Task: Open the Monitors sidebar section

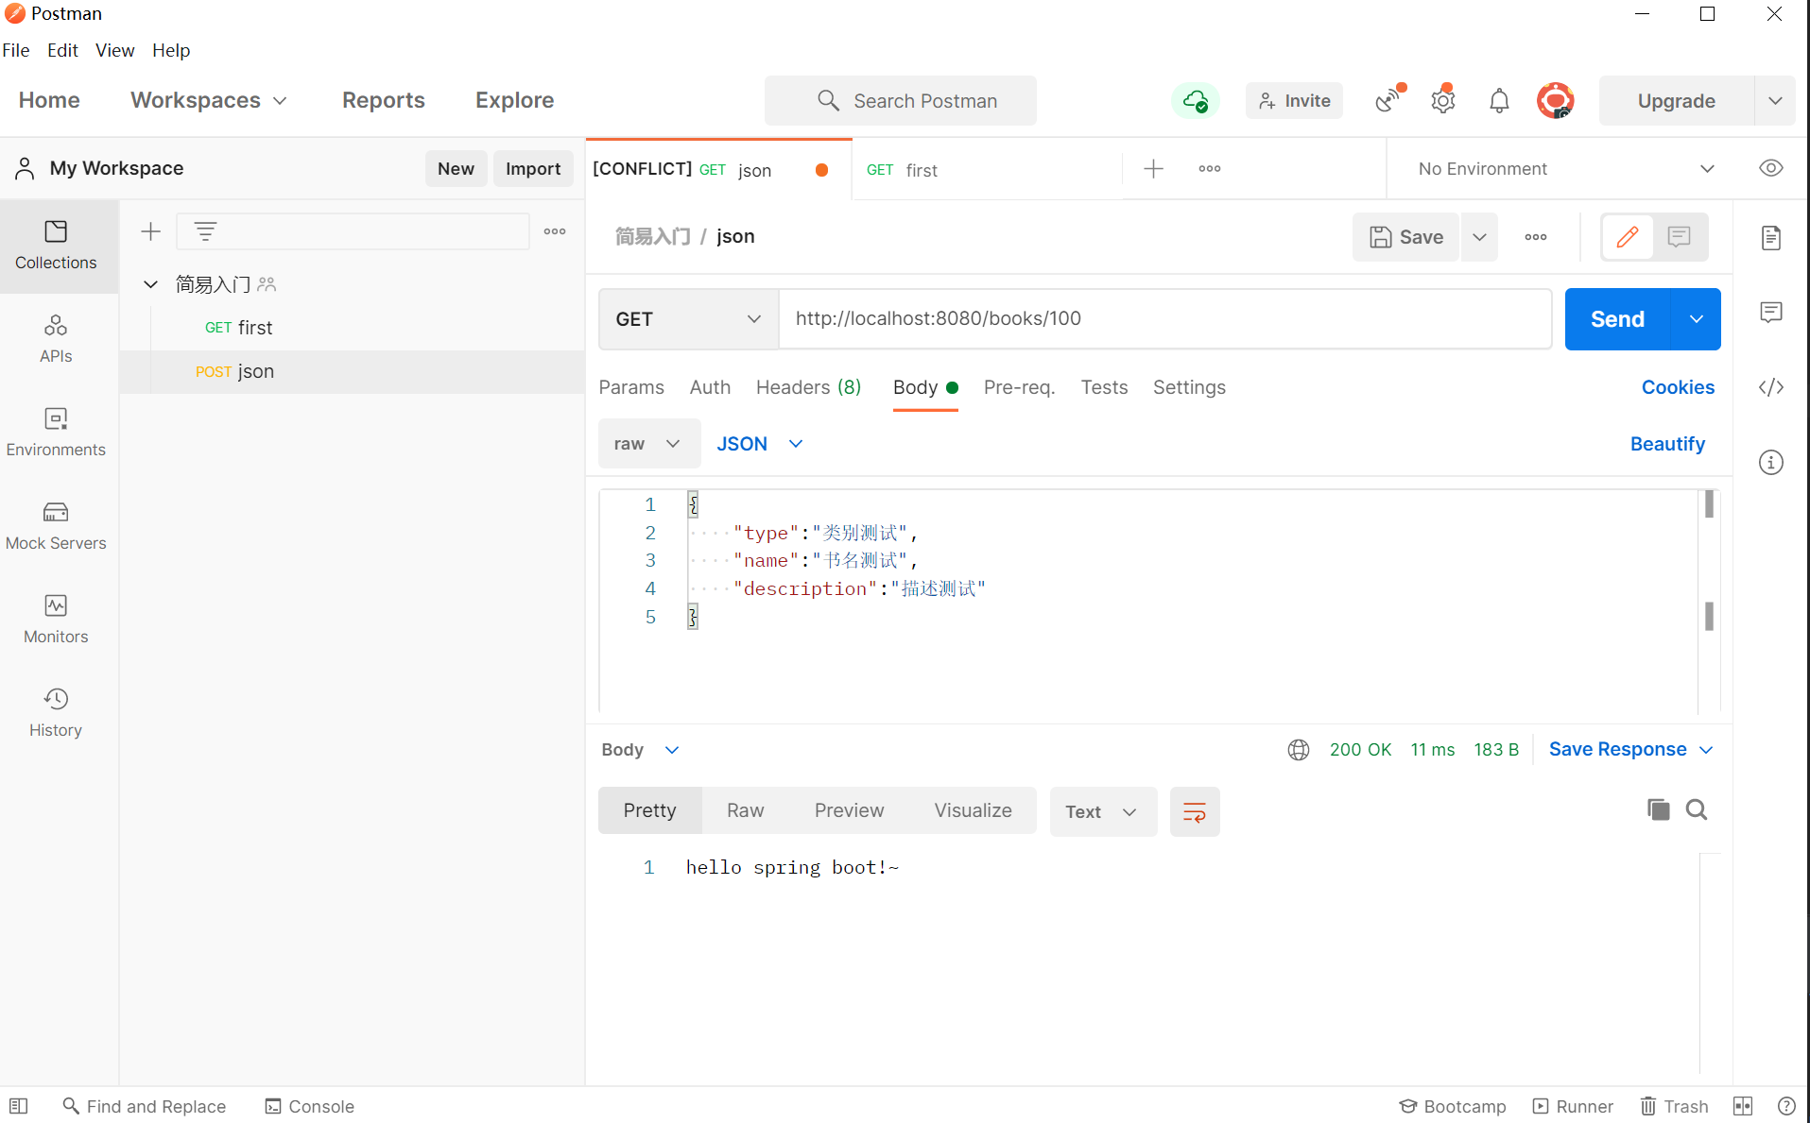Action: [56, 619]
